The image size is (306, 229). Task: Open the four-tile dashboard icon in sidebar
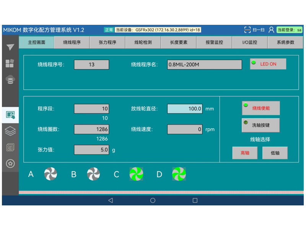pyautogui.click(x=10, y=63)
